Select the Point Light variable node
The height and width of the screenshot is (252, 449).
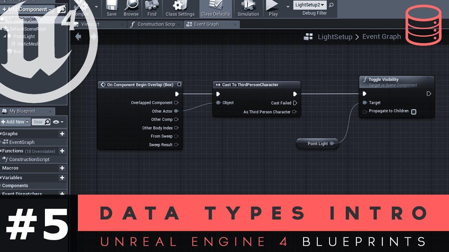pyautogui.click(x=317, y=143)
